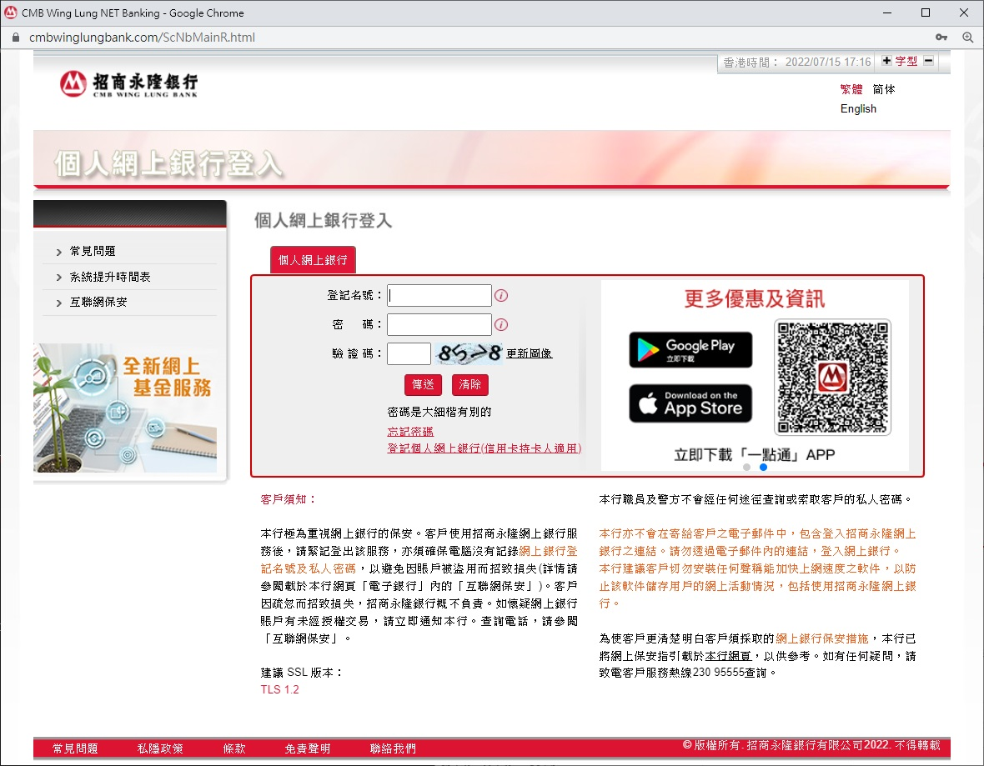The image size is (984, 766).
Task: Focus the 驗證碼 input field
Action: [x=409, y=354]
